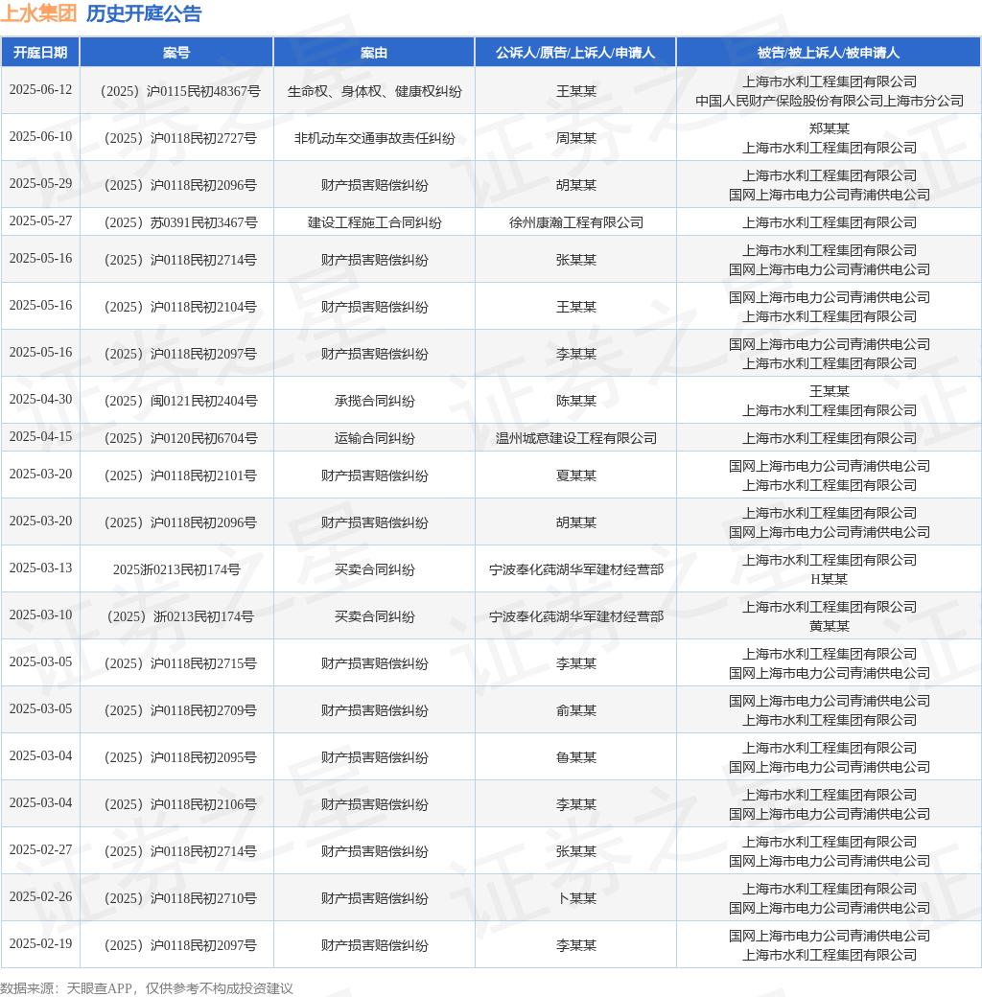Click plaintiff 卜某某
The image size is (982, 997).
coord(576,899)
